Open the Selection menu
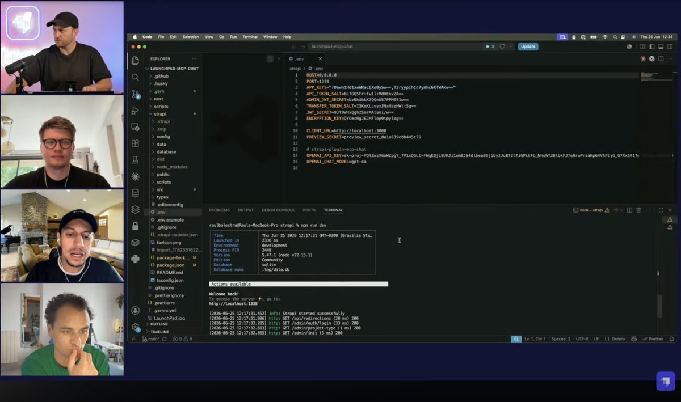 (191, 37)
